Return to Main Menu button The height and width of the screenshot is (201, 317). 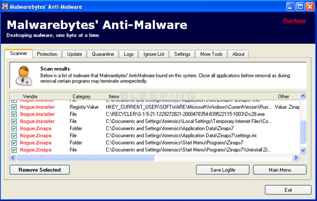tap(280, 170)
